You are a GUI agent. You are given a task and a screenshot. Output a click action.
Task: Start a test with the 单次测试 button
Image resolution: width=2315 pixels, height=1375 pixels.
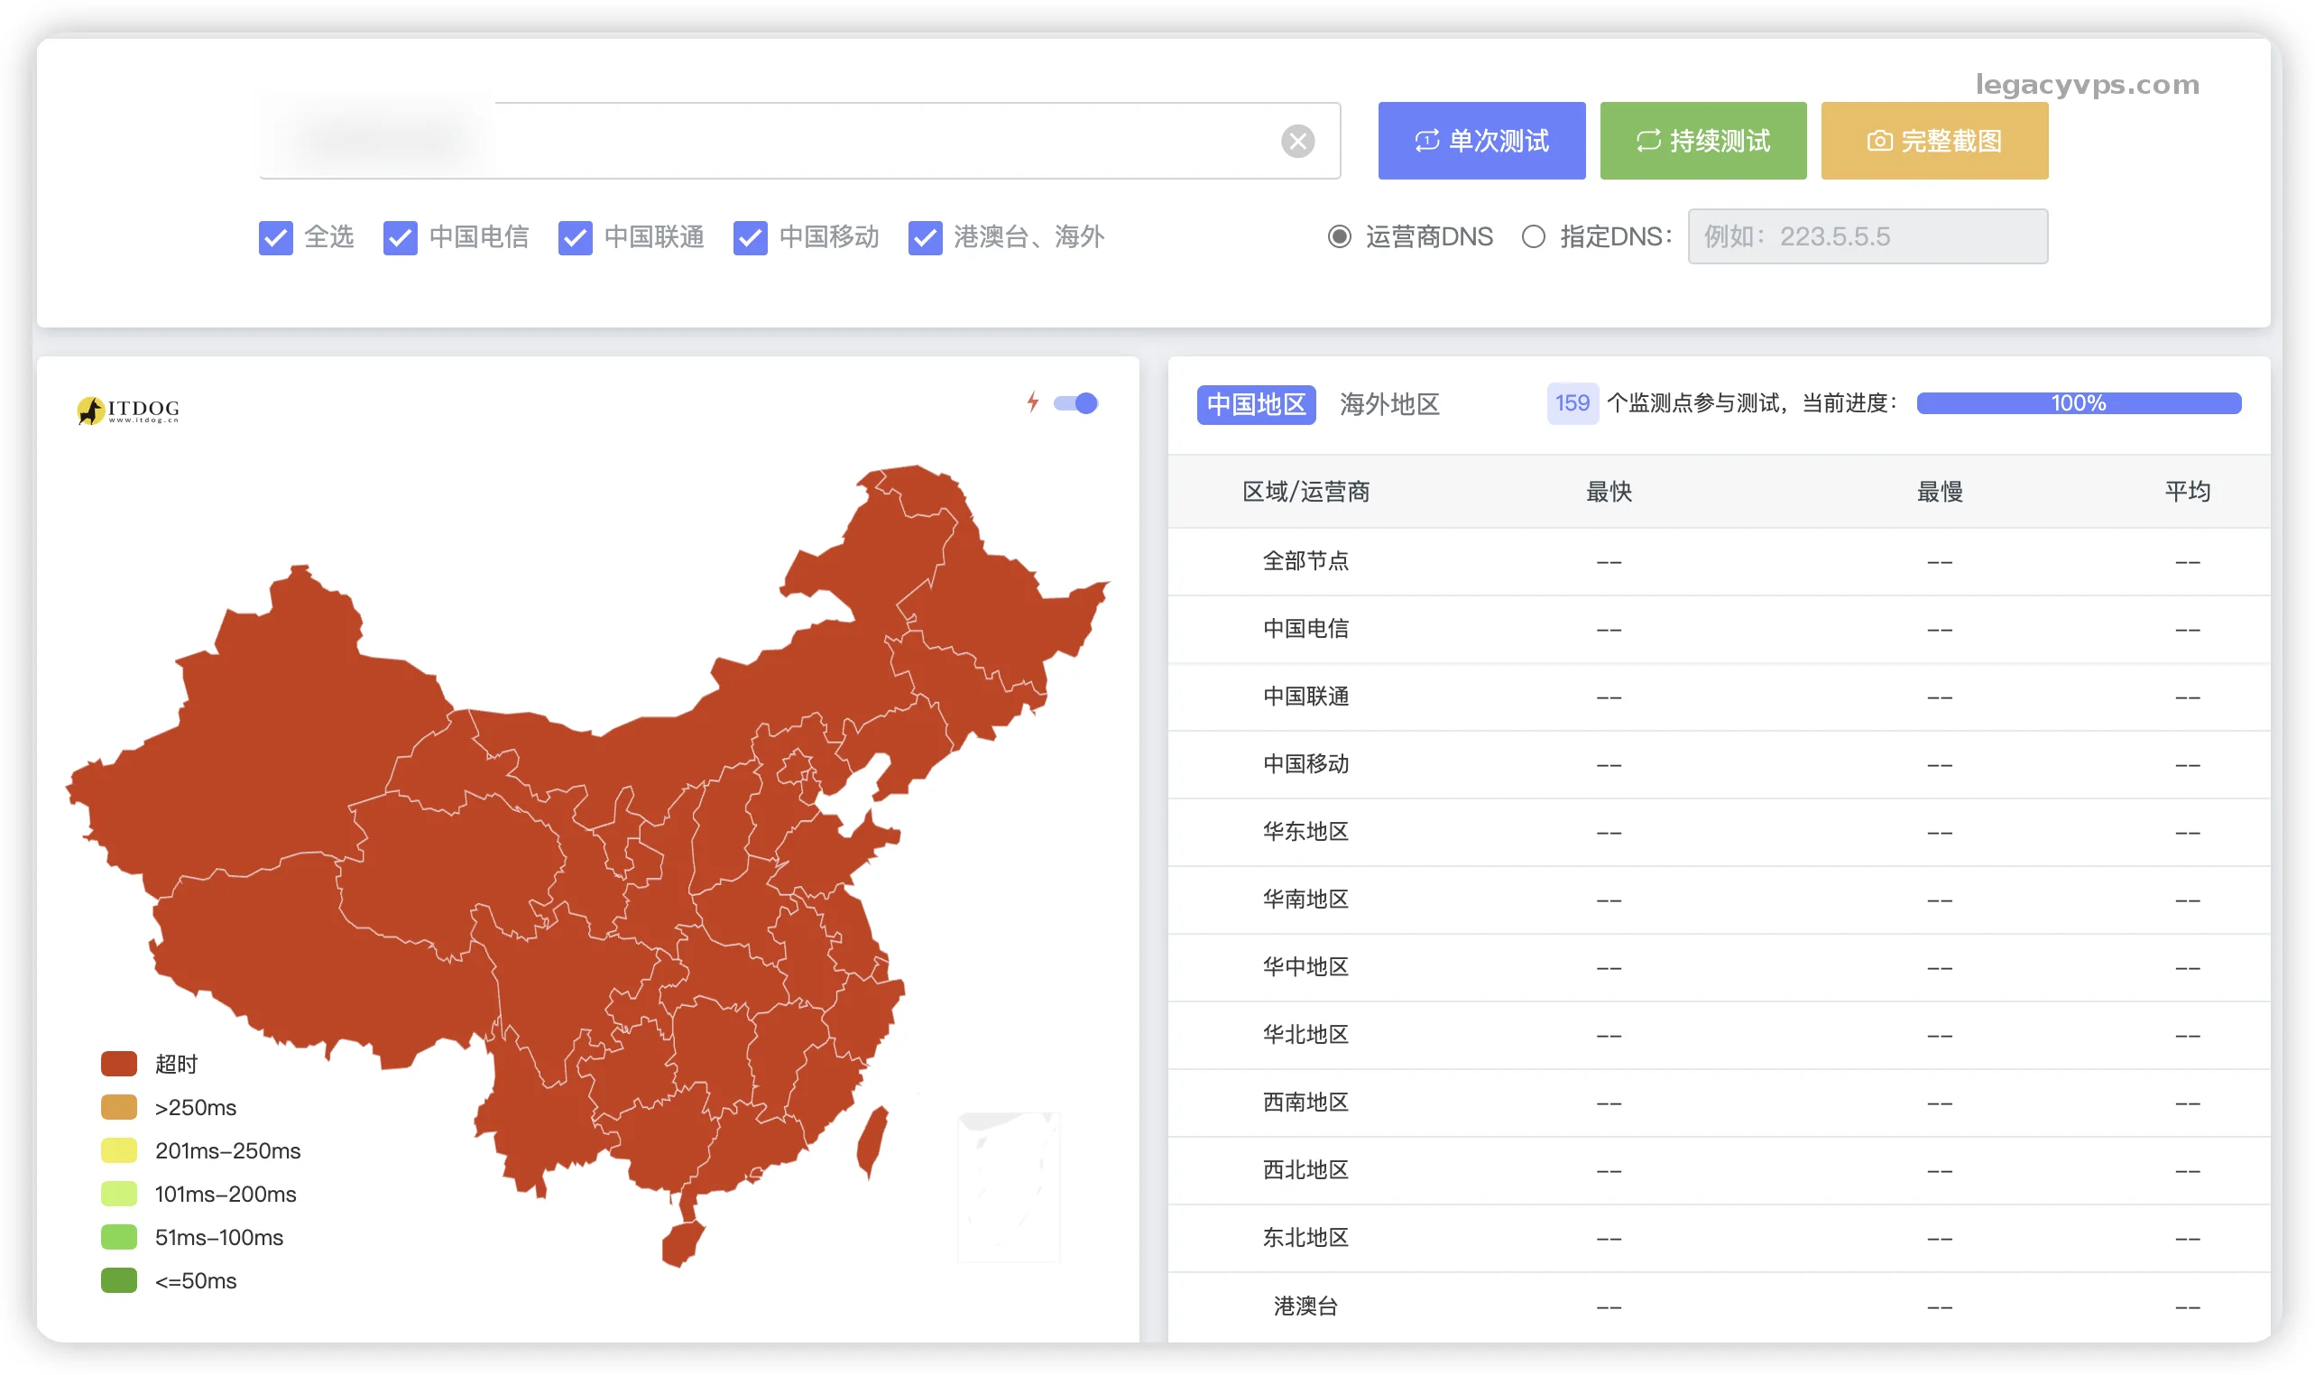pos(1481,140)
